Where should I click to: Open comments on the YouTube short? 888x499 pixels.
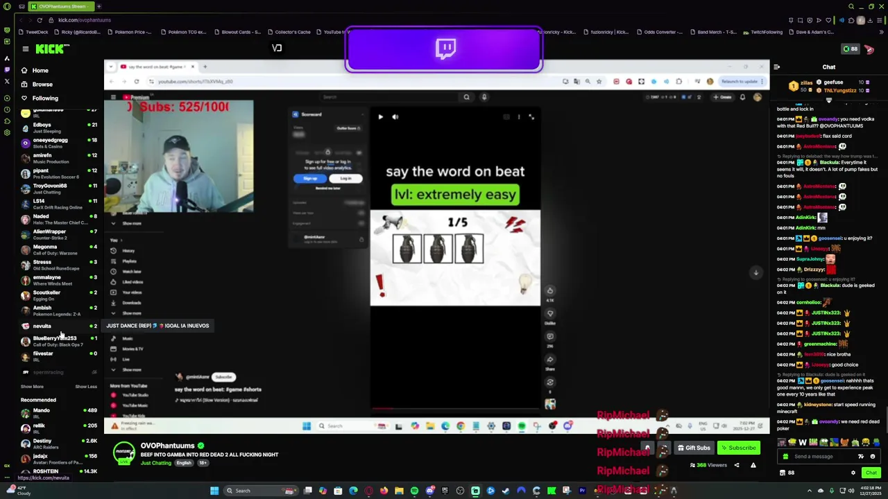pos(550,337)
